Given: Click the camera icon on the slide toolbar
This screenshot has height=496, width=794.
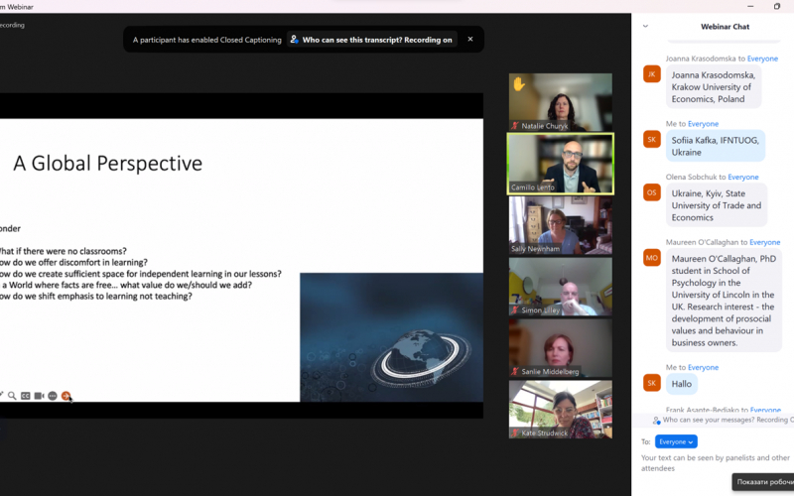Looking at the screenshot, I should tap(39, 396).
